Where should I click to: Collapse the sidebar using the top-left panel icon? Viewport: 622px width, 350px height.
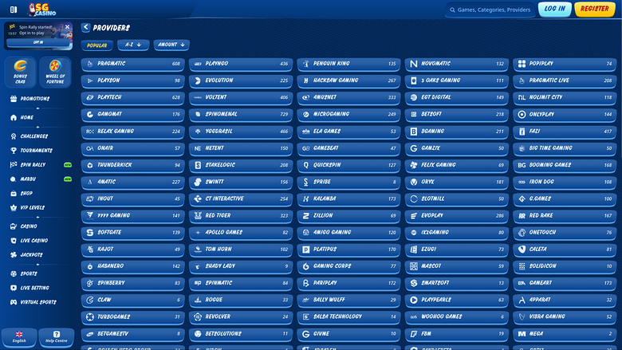[x=14, y=10]
